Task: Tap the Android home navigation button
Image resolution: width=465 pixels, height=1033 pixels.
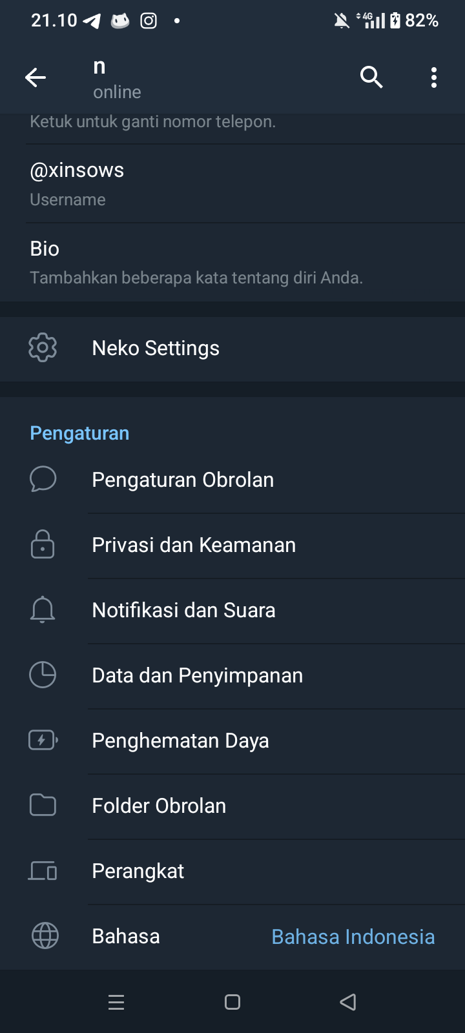Action: click(232, 1002)
